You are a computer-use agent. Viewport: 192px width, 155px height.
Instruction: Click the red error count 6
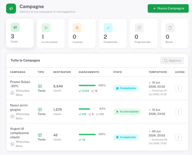pyautogui.click(x=91, y=114)
